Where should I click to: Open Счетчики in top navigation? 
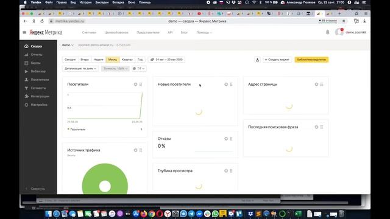tap(90, 32)
